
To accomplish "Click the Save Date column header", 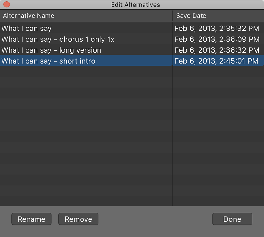I will pyautogui.click(x=188, y=15).
